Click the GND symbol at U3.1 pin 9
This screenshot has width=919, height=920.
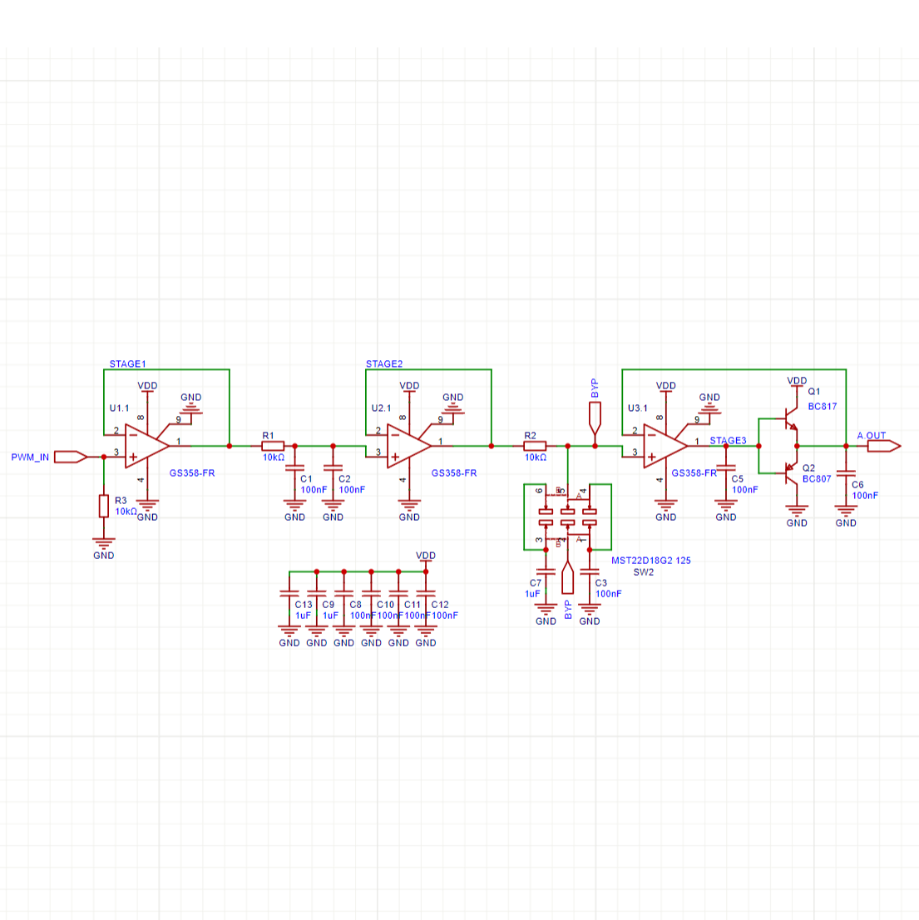[x=709, y=404]
